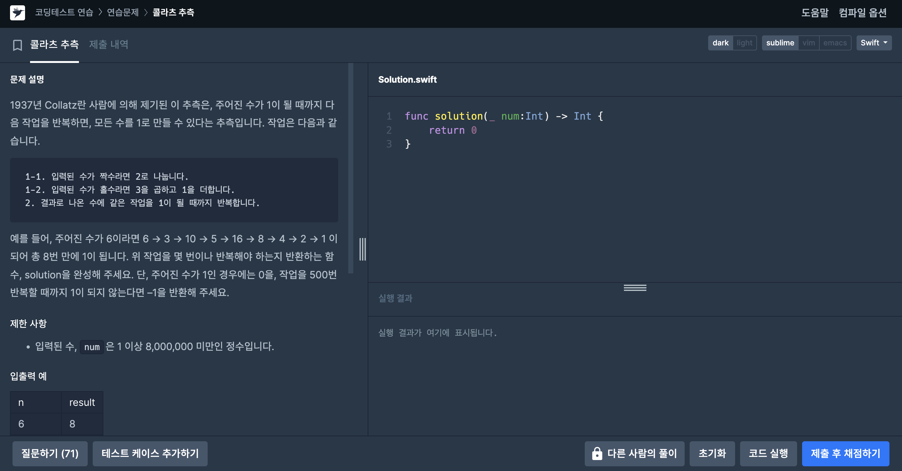Viewport: 902px width, 471px height.
Task: Reset code with 초기화 button
Action: pos(712,453)
